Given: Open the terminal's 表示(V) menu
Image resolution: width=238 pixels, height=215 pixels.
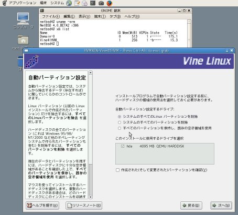Looking at the screenshot, I should click(x=84, y=16).
